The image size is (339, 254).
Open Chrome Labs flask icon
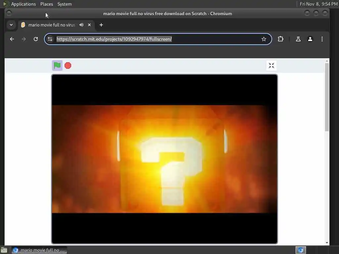pos(298,39)
